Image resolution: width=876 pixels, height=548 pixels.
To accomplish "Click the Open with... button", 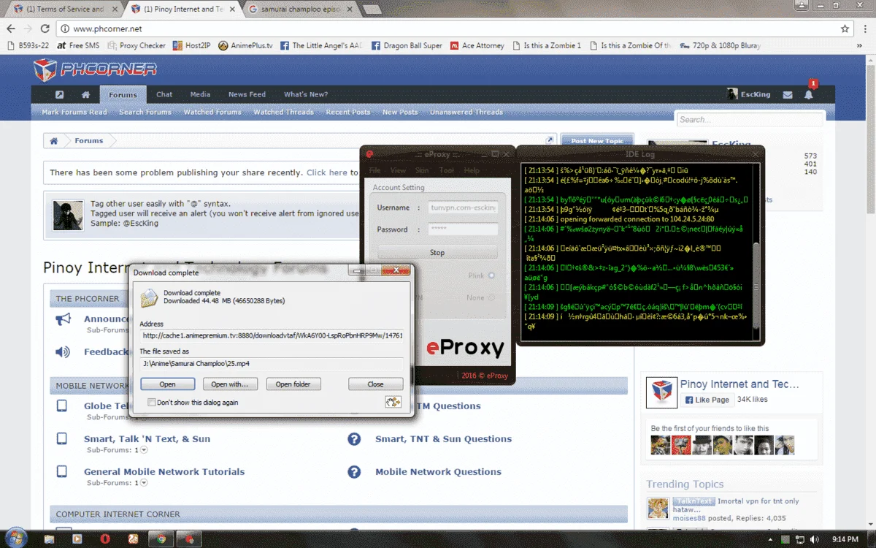I will [229, 384].
